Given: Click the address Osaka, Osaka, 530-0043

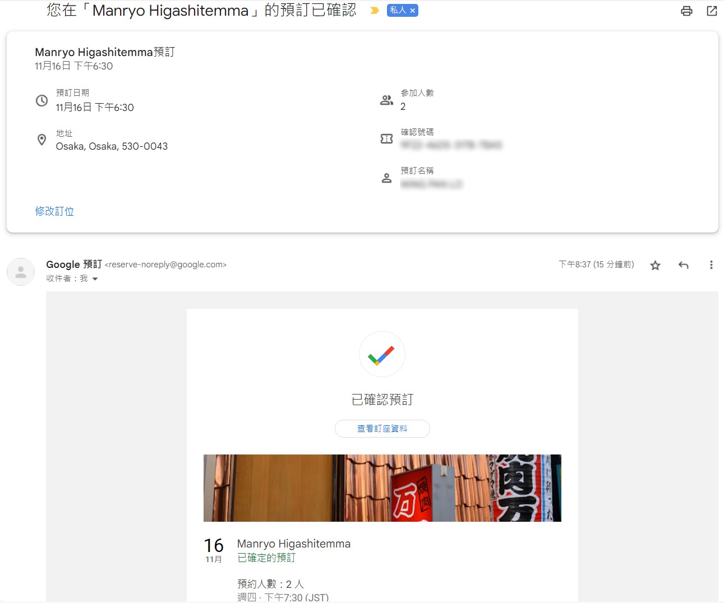Looking at the screenshot, I should click(x=112, y=146).
